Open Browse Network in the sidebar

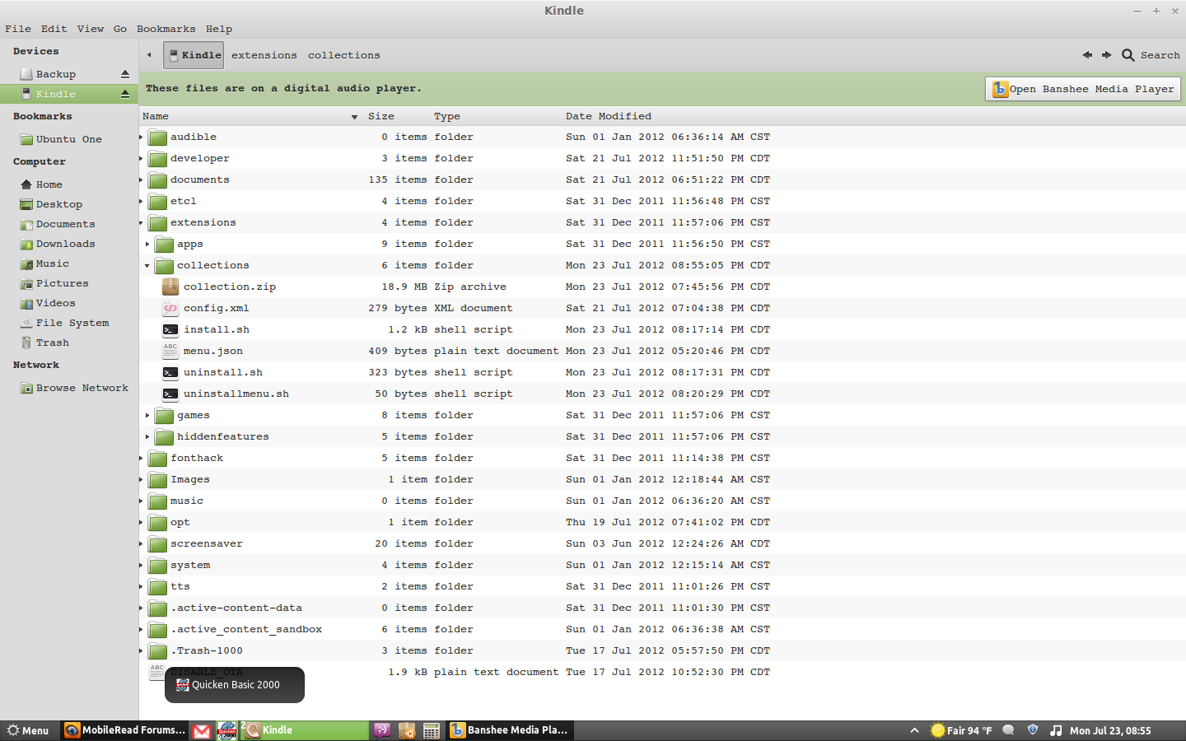point(74,388)
